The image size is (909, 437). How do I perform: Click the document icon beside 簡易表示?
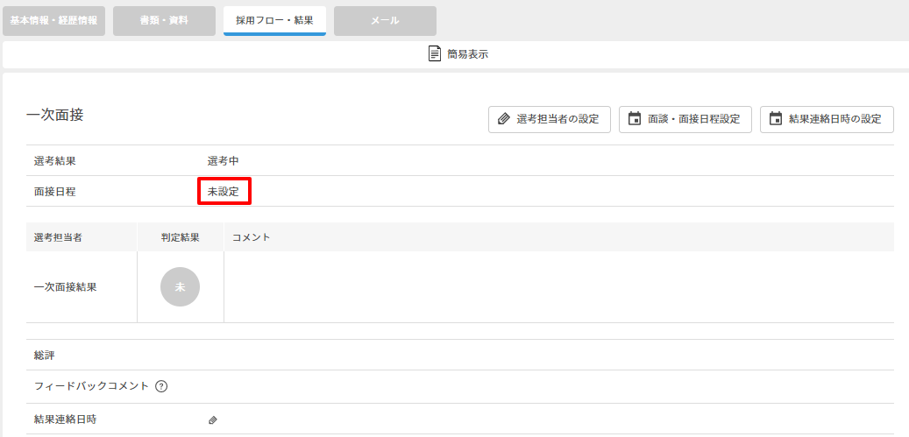point(435,54)
